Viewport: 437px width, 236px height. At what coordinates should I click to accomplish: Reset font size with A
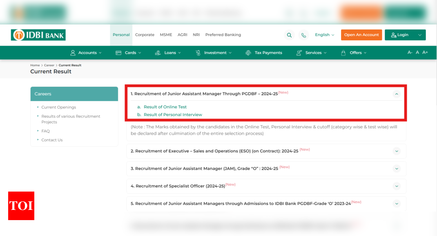[417, 52]
